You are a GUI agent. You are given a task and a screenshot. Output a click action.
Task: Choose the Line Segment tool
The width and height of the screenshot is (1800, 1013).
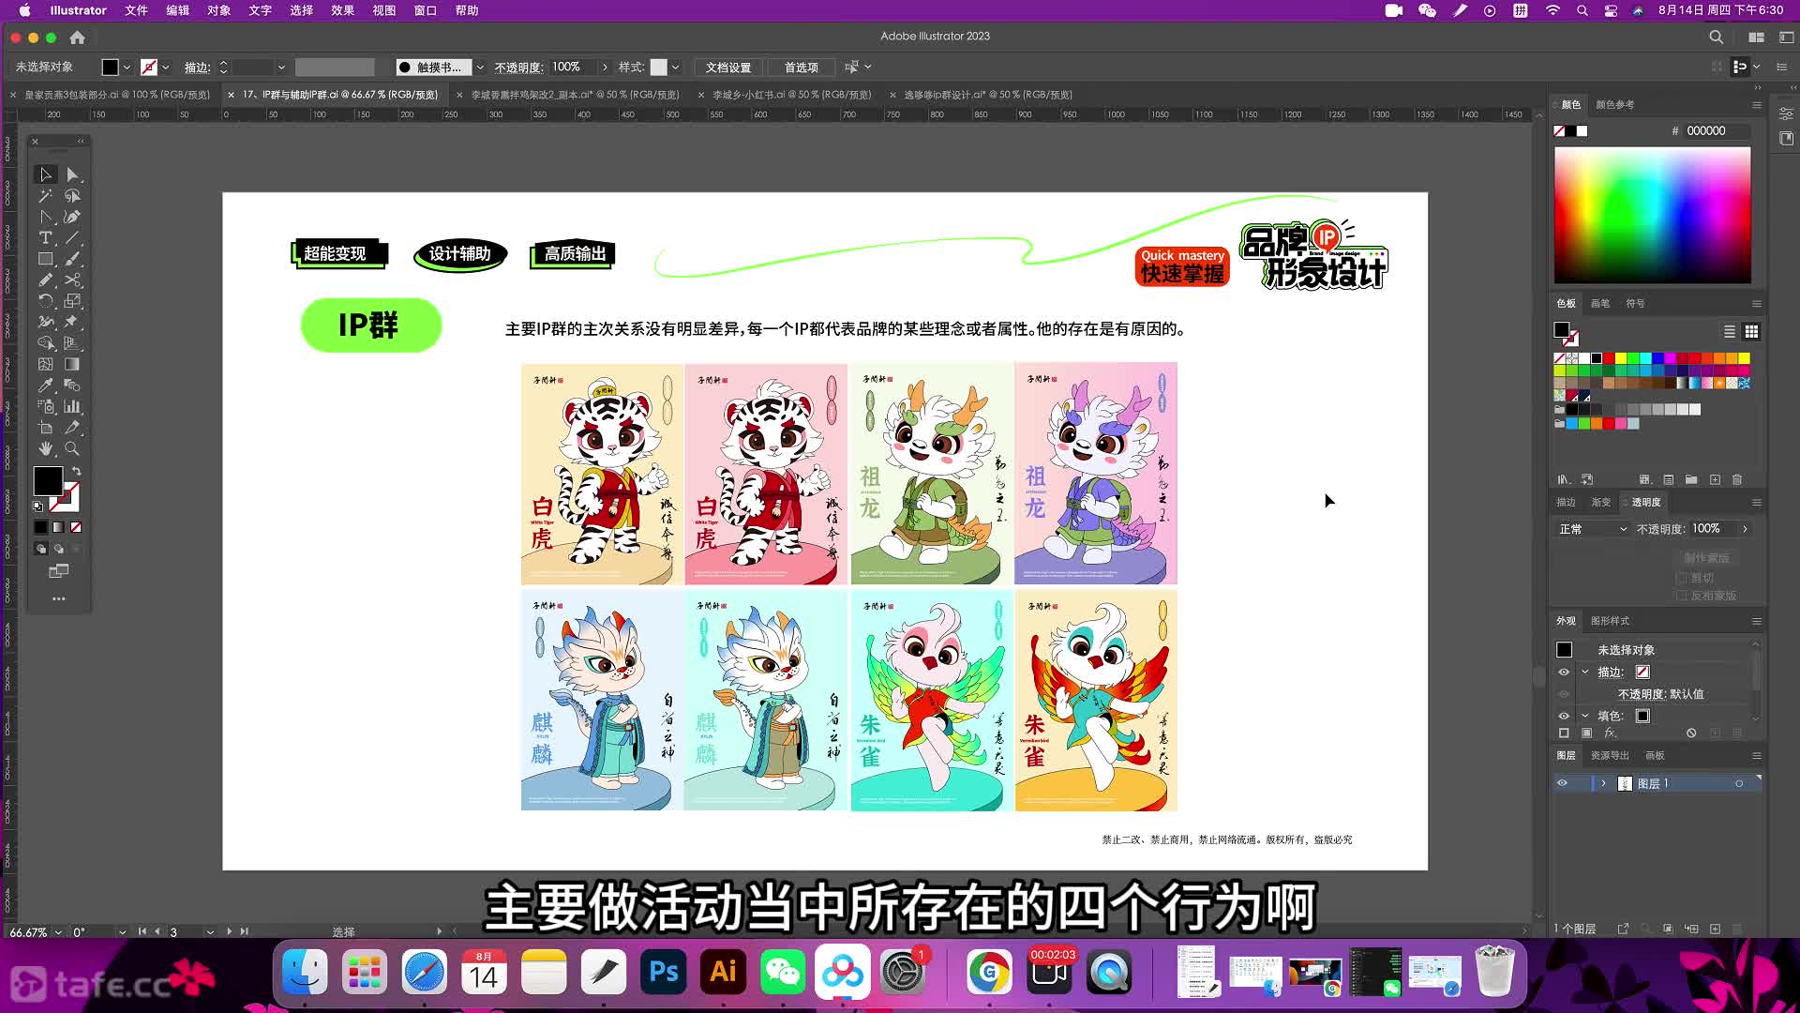(72, 238)
